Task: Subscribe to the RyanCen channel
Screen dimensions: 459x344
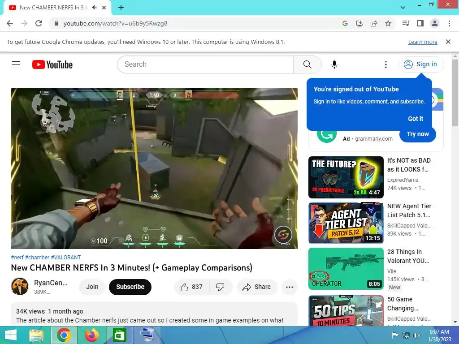Action: (130, 287)
